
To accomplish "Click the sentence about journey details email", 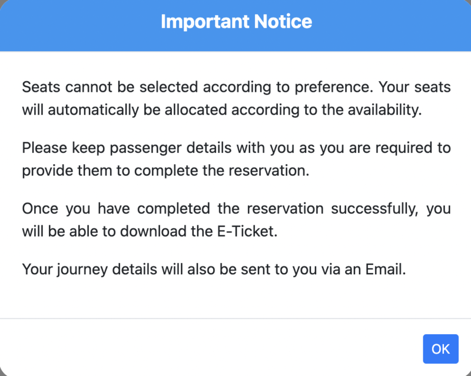I will [x=214, y=269].
